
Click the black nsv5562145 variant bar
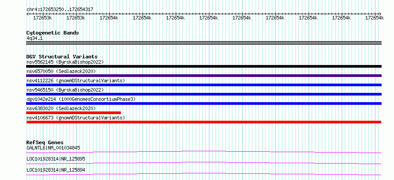[204, 66]
